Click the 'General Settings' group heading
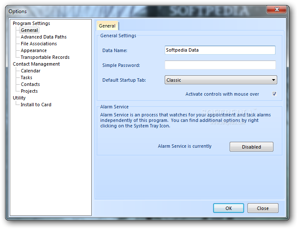The width and height of the screenshot is (298, 229). tap(118, 36)
